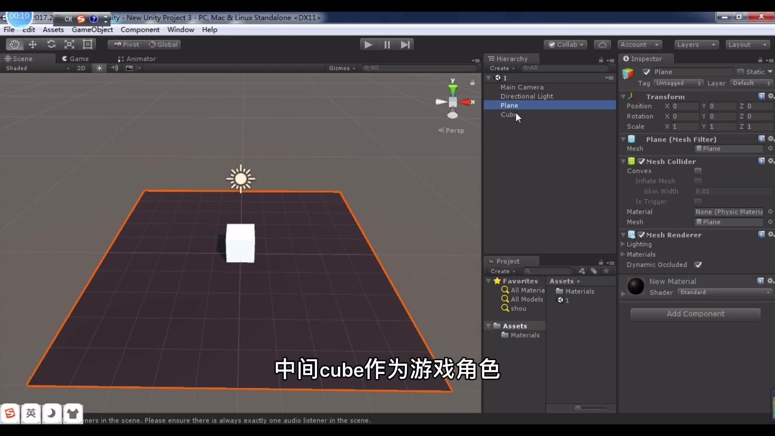This screenshot has height=436, width=775.
Task: Select the Hand tool in toolbar
Action: [15, 44]
